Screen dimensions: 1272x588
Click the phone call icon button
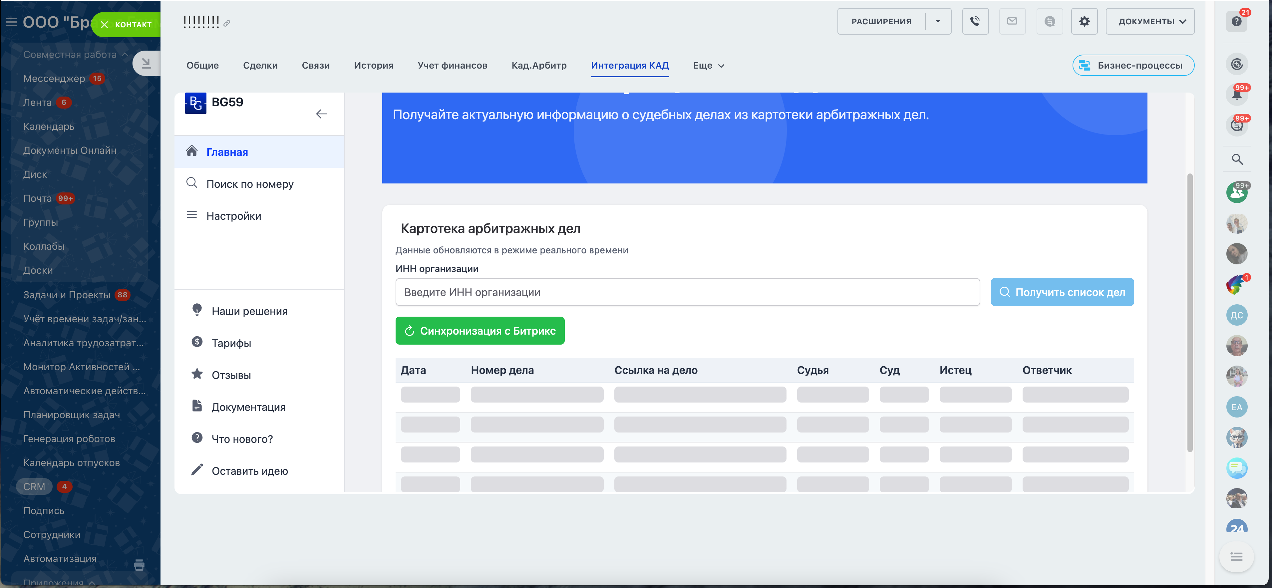click(975, 21)
